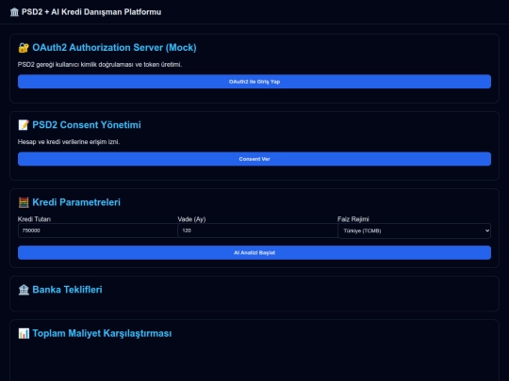Click the OAuth2 ile Giriş Yap button

[254, 82]
